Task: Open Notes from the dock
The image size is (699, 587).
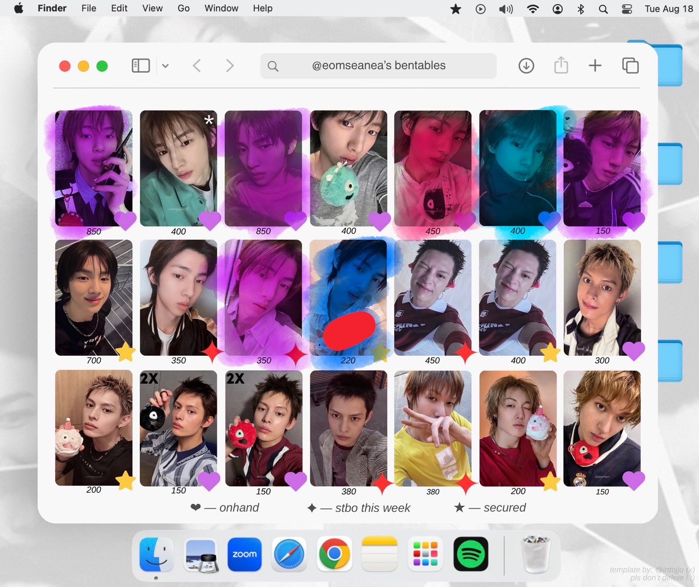Action: 379,554
